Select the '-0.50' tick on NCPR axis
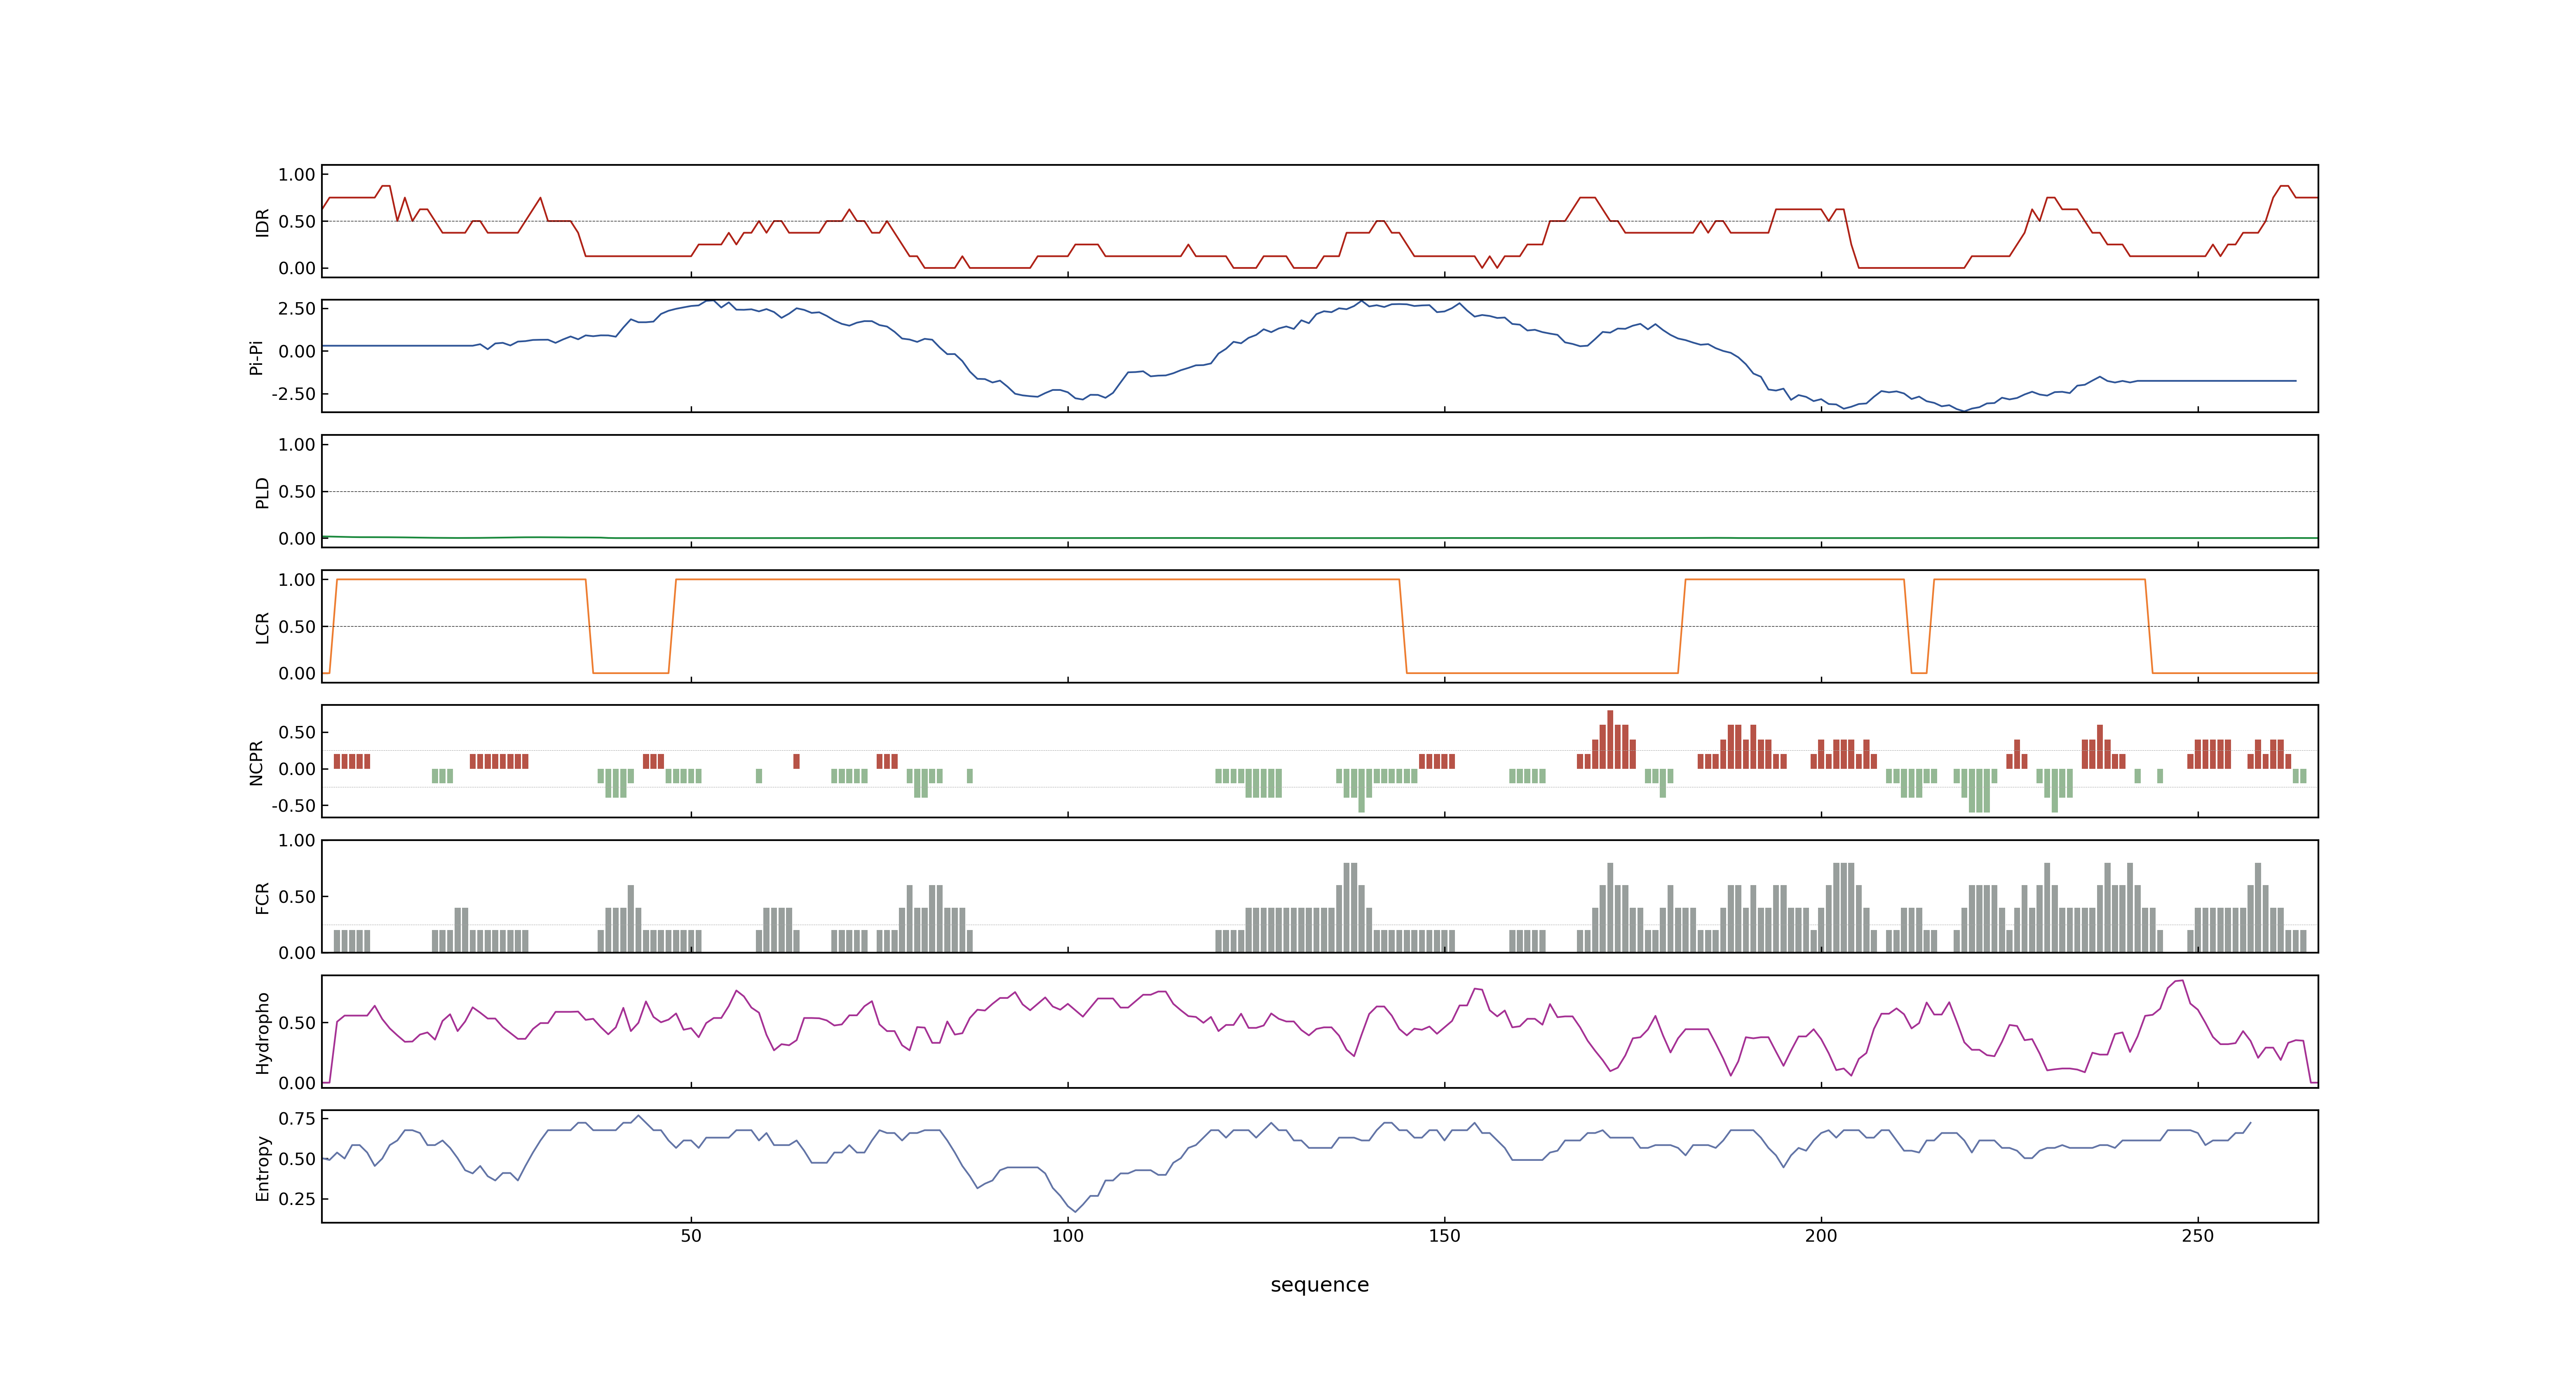 293,805
